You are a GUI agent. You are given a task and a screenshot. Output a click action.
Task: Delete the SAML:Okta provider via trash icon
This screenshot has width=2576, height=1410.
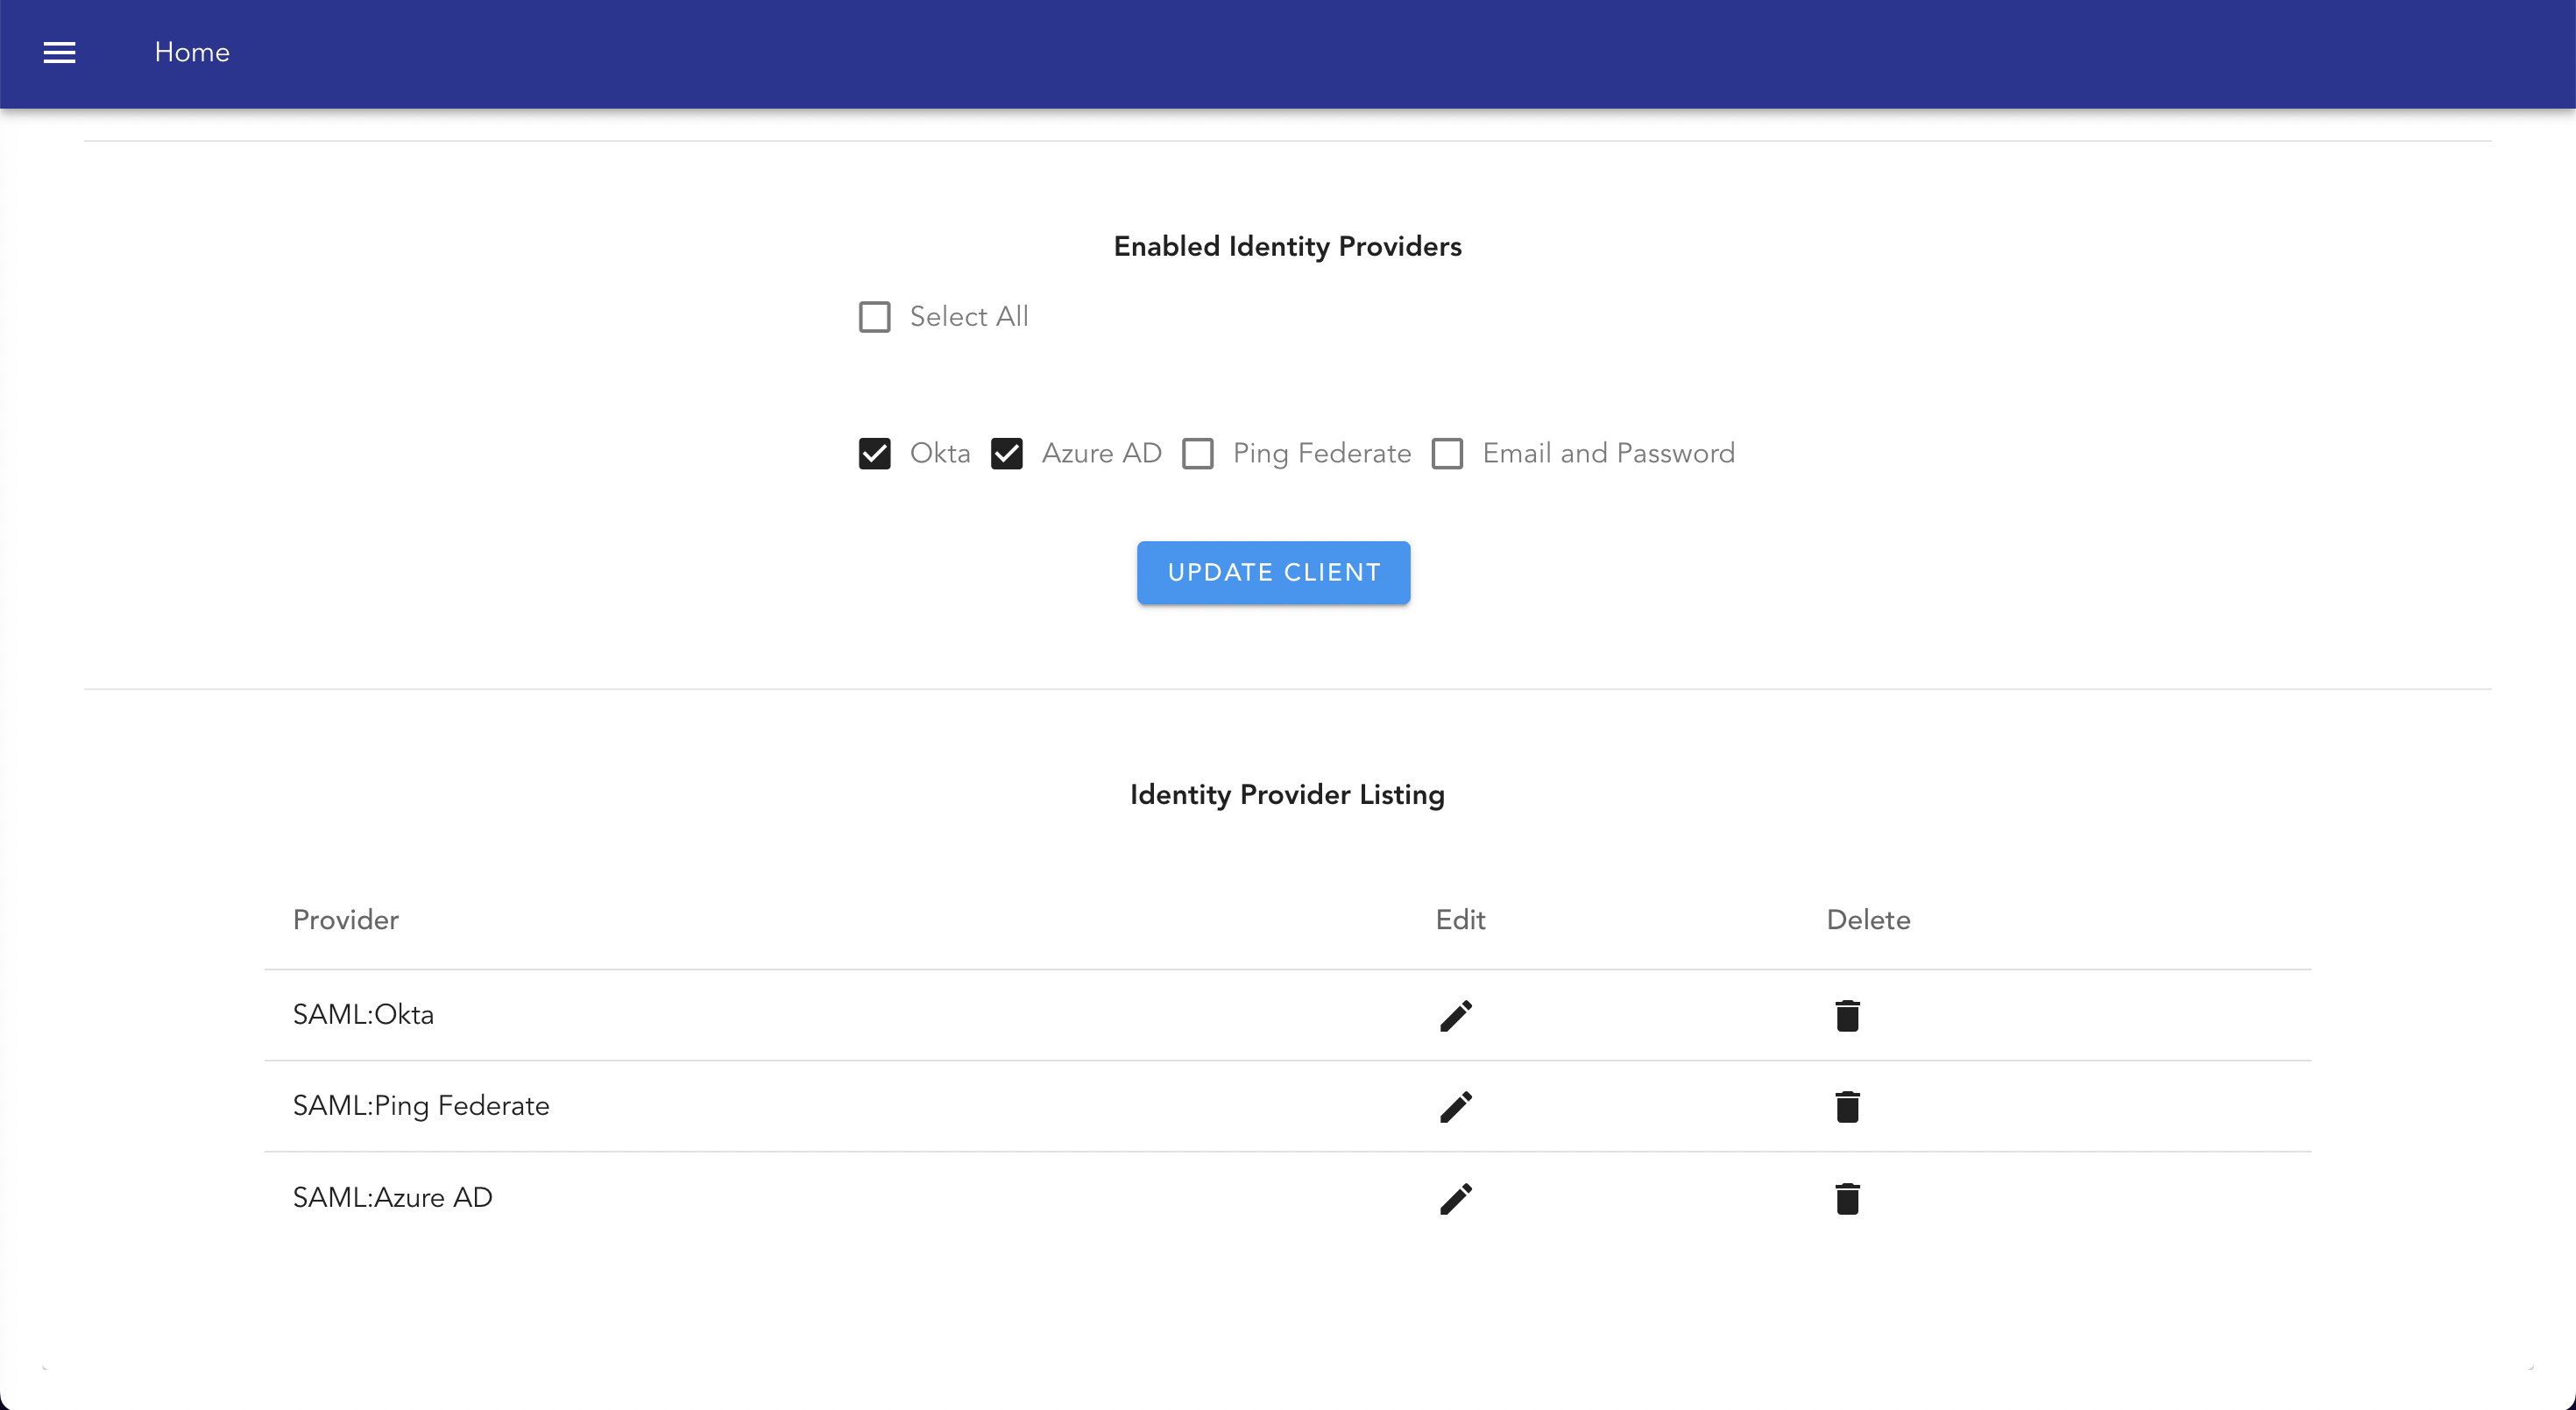(x=1847, y=1014)
